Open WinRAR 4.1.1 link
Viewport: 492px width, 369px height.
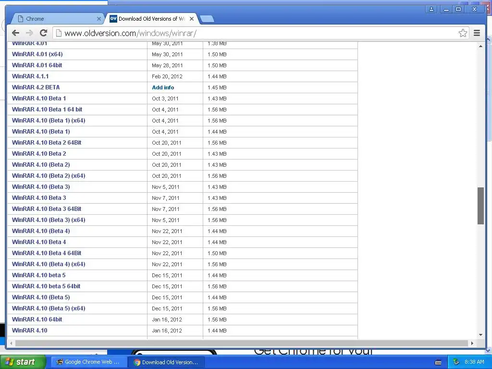click(30, 76)
